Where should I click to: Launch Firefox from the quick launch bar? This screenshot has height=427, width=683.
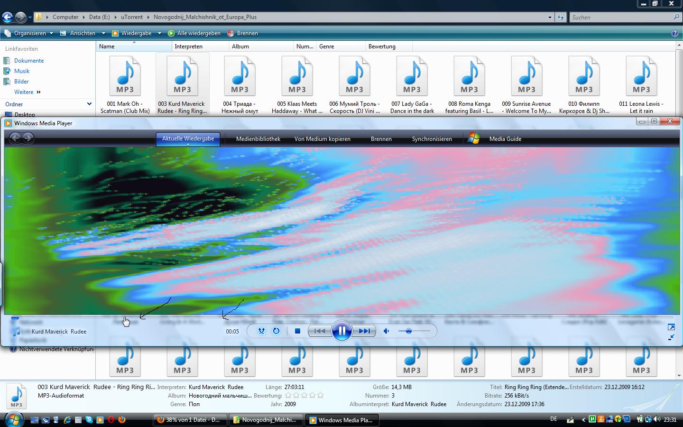(x=122, y=420)
